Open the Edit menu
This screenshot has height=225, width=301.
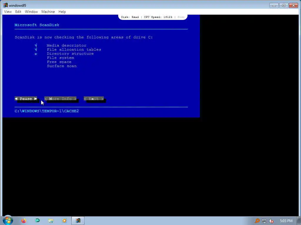click(18, 12)
